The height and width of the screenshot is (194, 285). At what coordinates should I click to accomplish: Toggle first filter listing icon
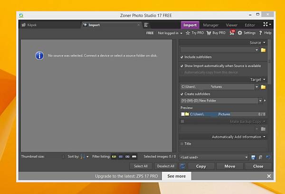click(x=114, y=157)
